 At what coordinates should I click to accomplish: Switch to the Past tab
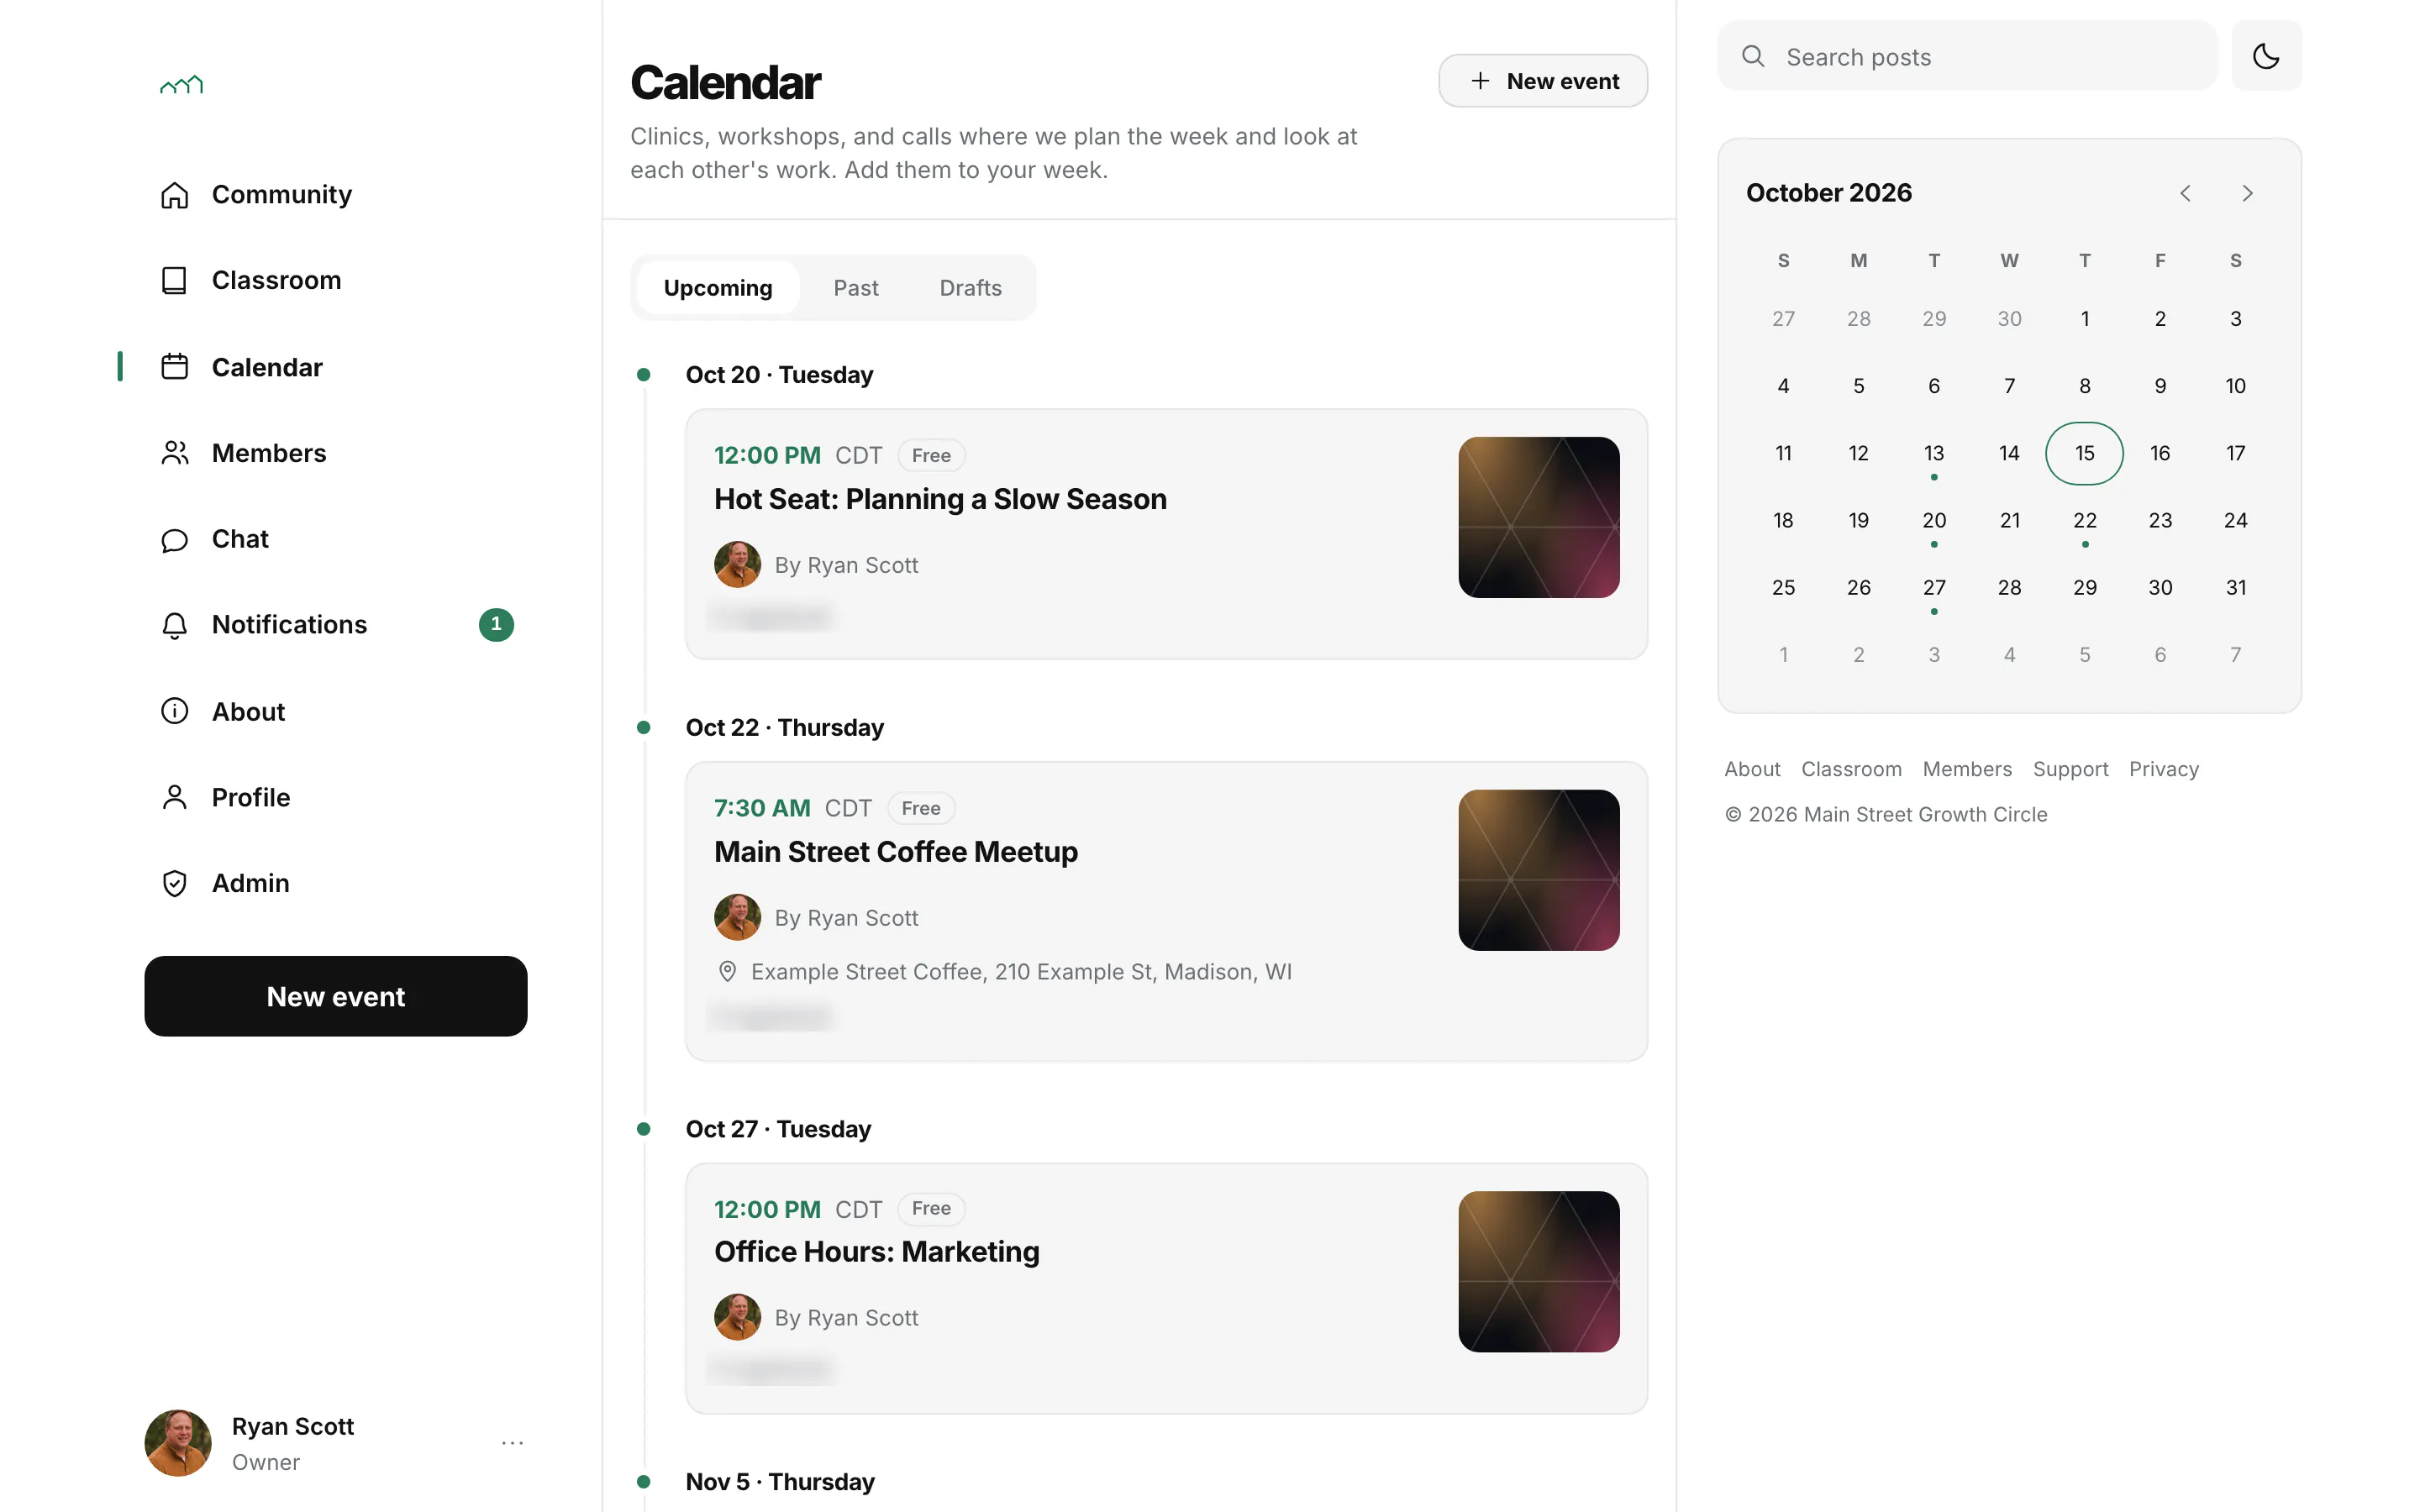(x=856, y=288)
